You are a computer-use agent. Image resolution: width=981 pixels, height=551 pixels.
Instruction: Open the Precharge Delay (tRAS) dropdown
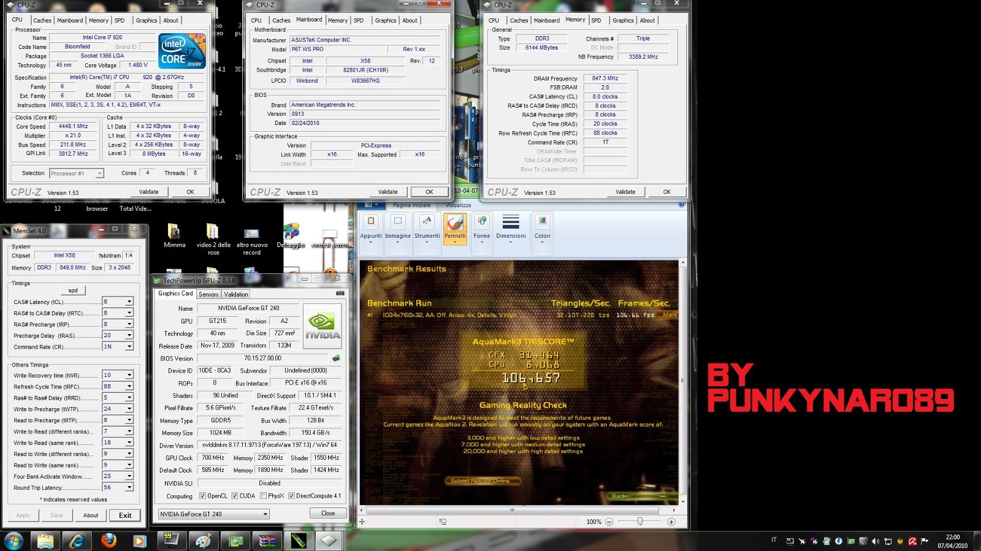point(129,335)
